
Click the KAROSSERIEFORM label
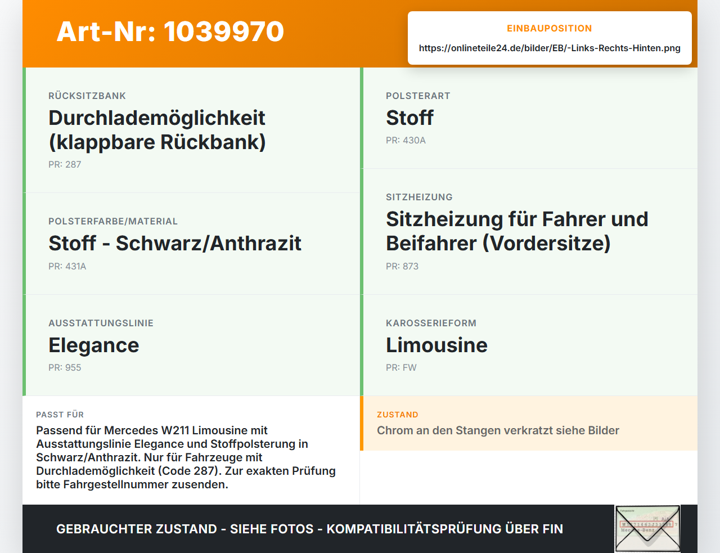click(431, 323)
